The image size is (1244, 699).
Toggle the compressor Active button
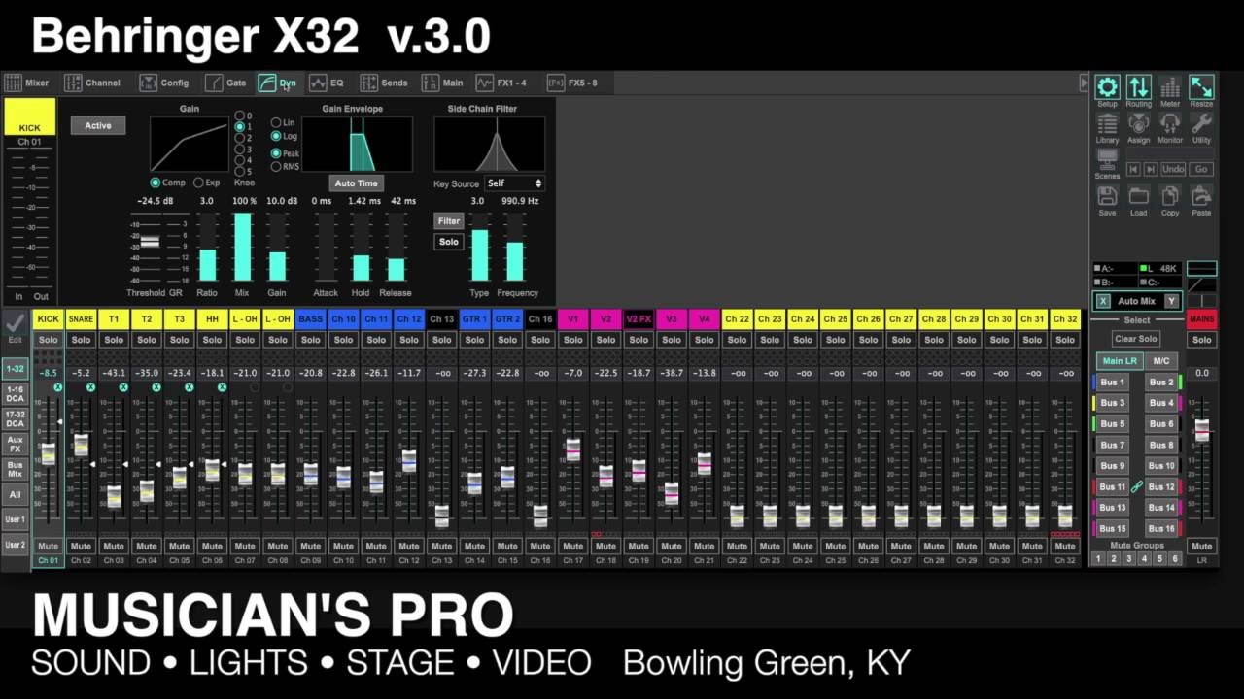98,126
